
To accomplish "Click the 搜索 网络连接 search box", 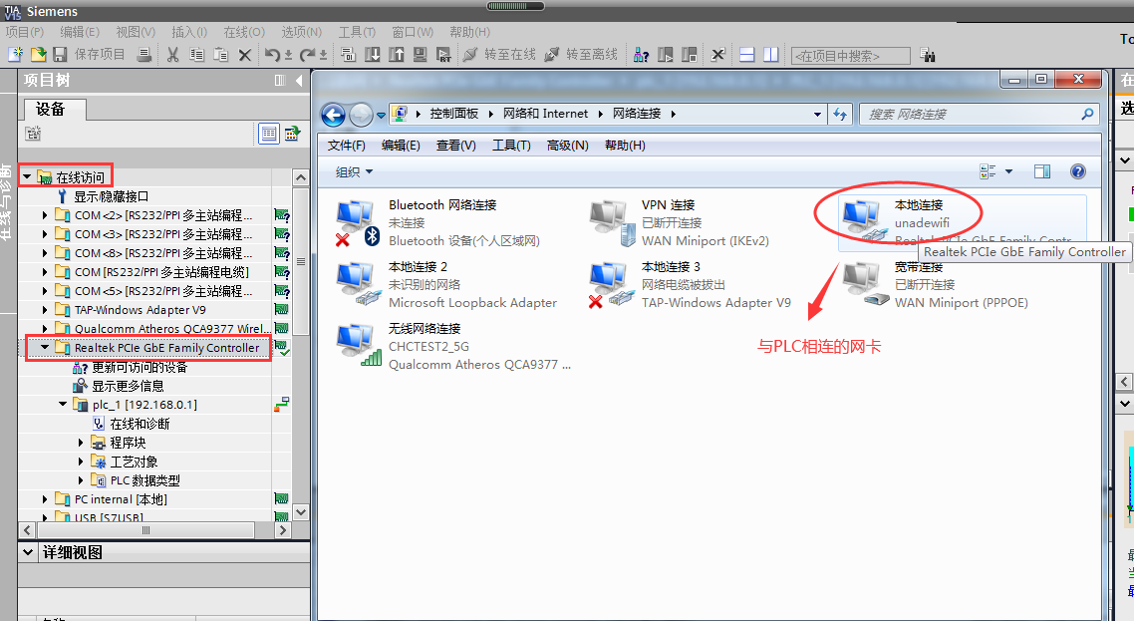I will pyautogui.click(x=979, y=114).
